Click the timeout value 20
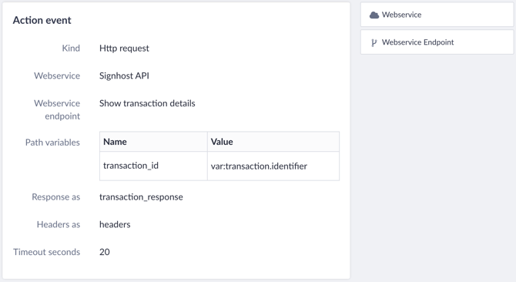This screenshot has width=516, height=282. tap(105, 252)
